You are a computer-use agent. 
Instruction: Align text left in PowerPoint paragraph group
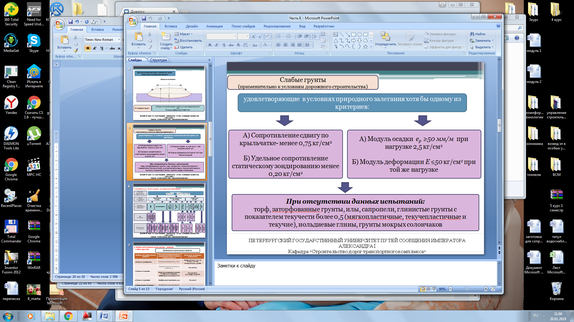(279, 45)
